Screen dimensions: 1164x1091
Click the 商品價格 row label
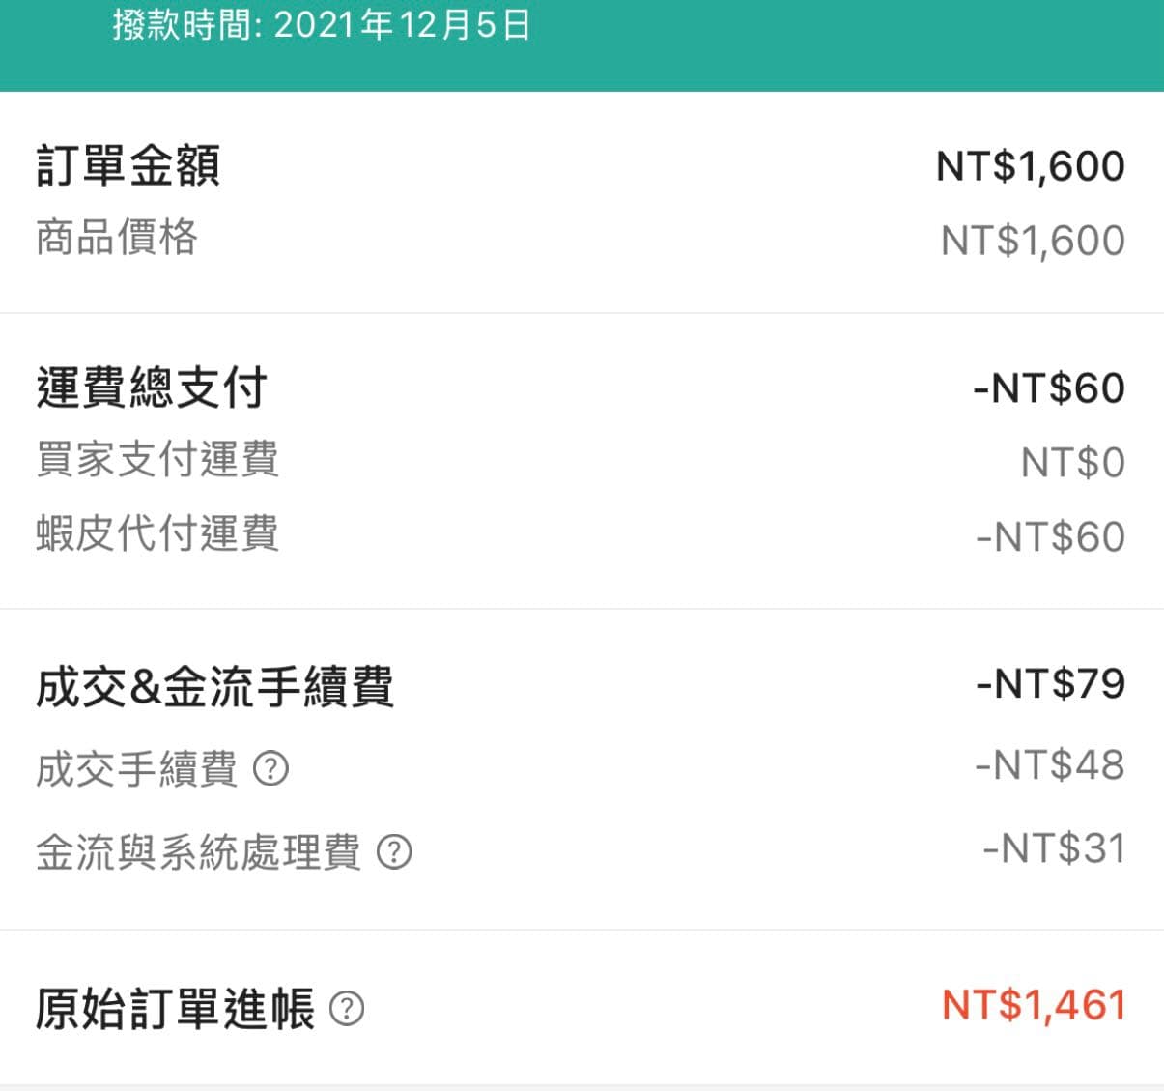click(x=117, y=238)
